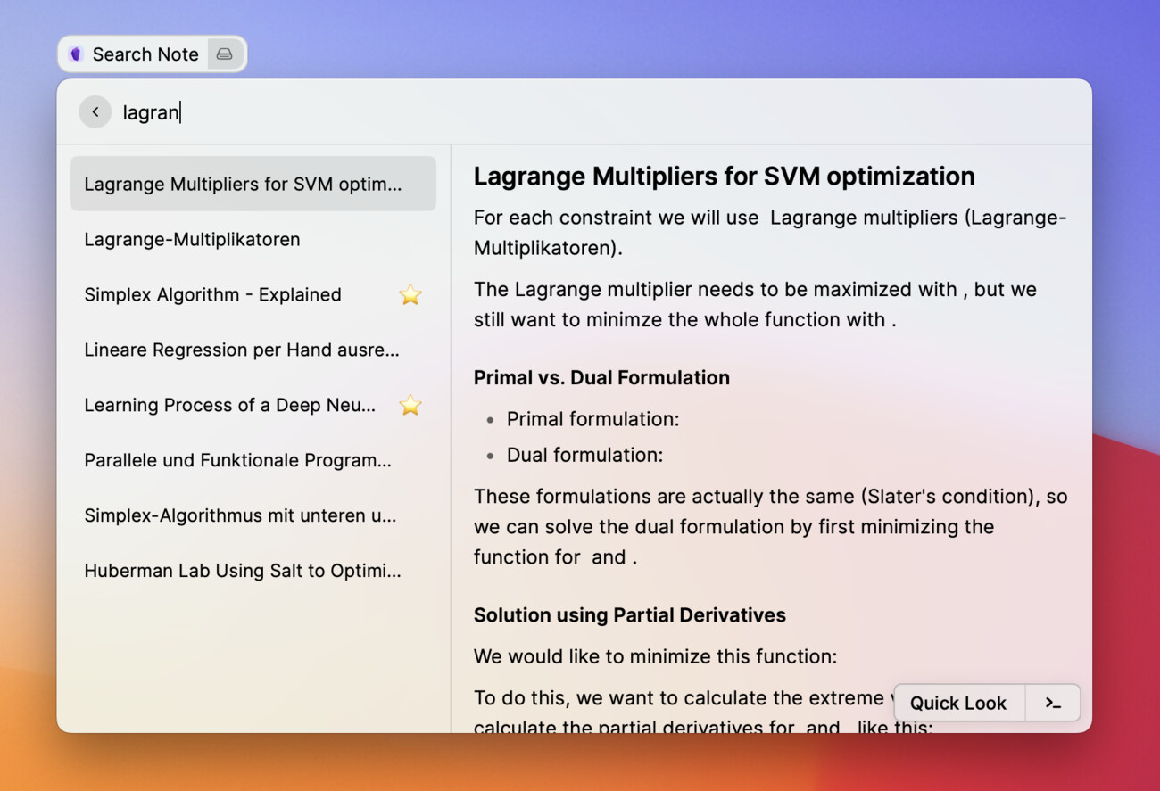Click the star beside Learning Process note
Image resolution: width=1160 pixels, height=791 pixels.
410,406
